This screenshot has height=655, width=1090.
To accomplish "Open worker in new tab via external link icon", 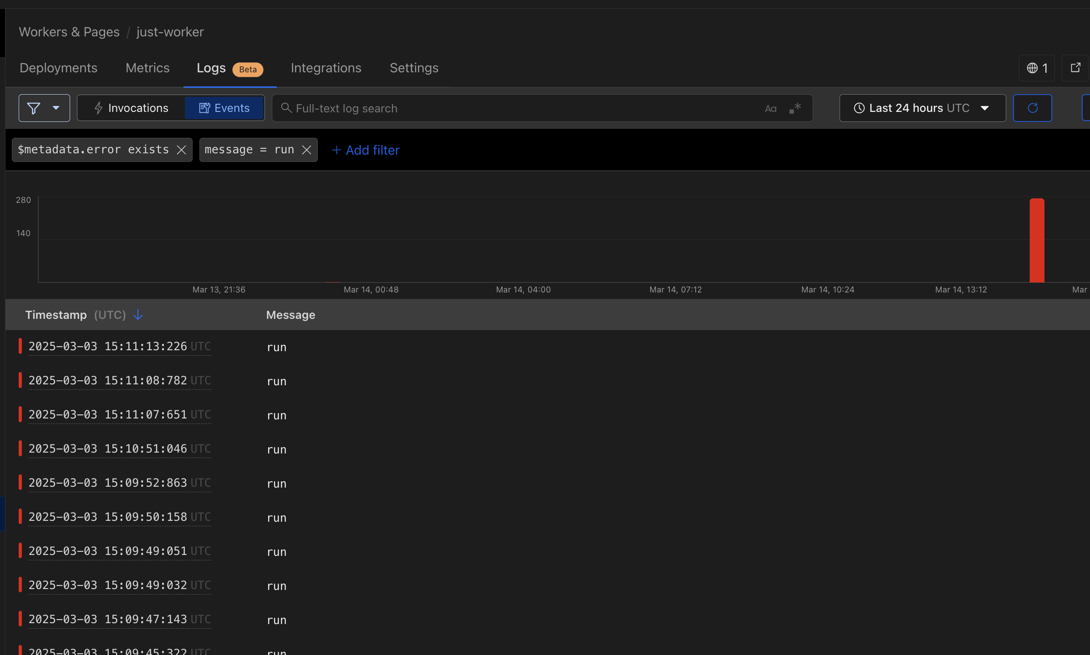I will (x=1075, y=68).
